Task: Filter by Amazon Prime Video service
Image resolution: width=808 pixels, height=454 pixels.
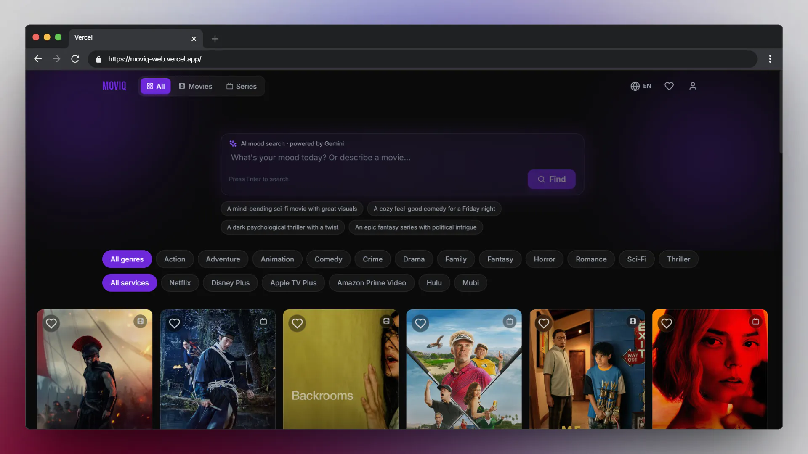Action: click(x=372, y=282)
